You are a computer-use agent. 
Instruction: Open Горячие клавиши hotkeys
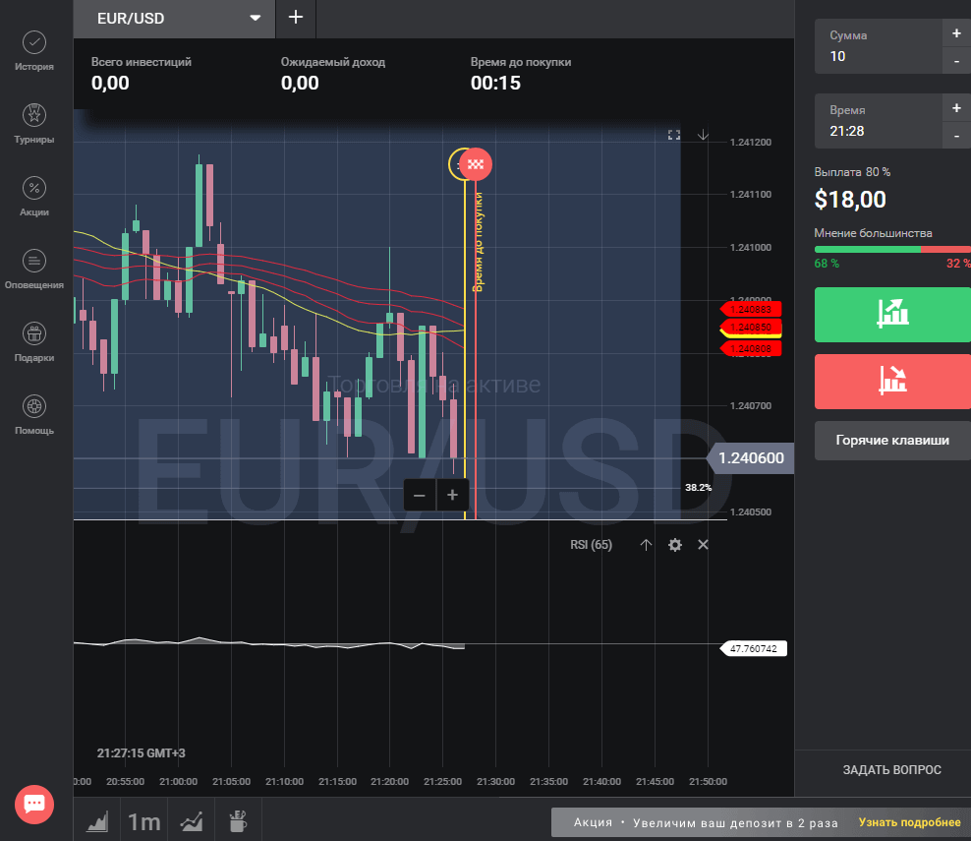[892, 441]
